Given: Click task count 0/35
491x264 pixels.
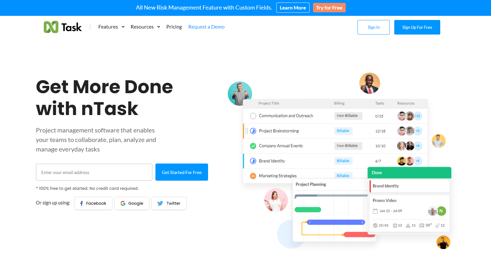Looking at the screenshot, I should (379, 116).
